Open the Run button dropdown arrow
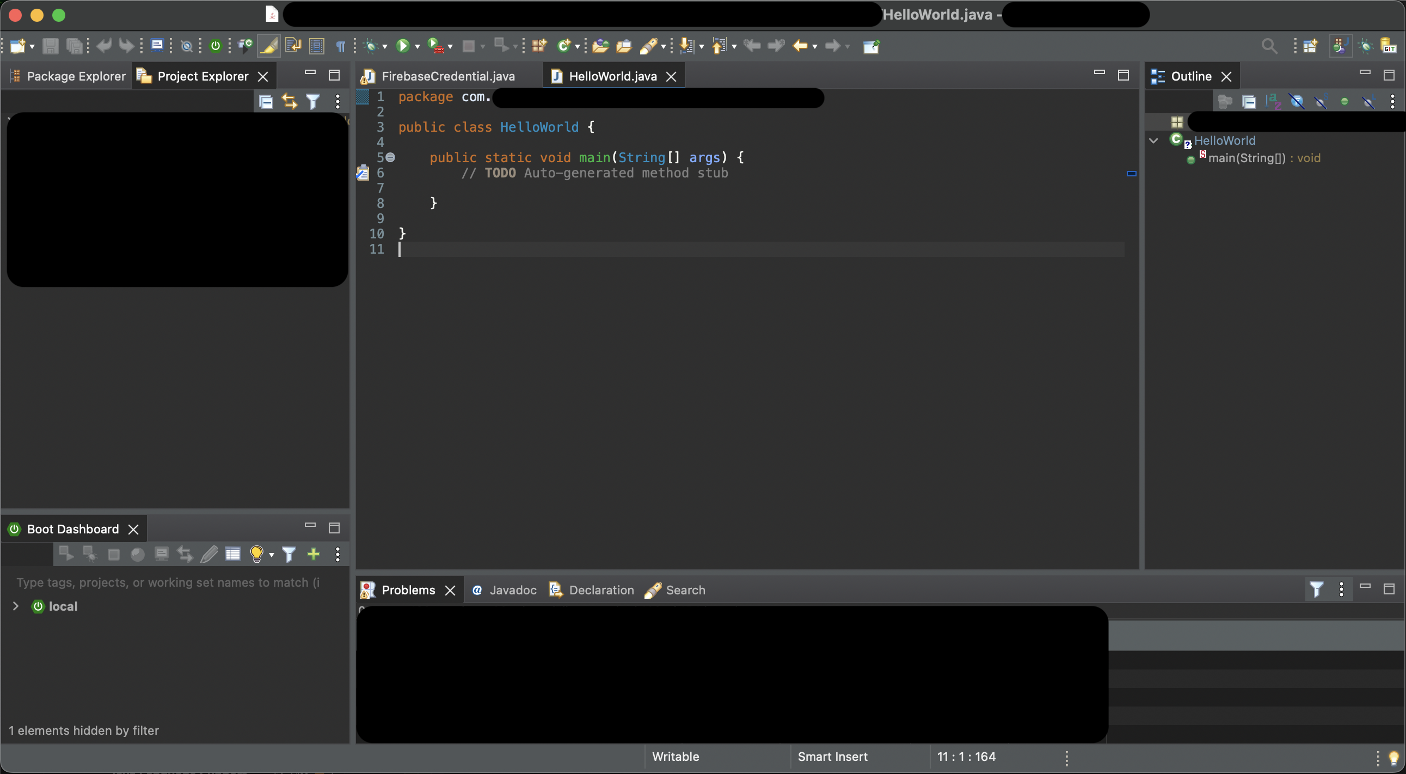 (417, 47)
